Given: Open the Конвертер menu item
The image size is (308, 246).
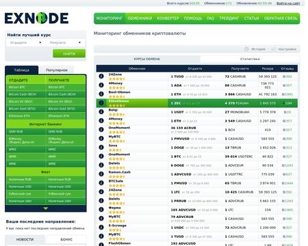Looking at the screenshot, I should point(168,18).
